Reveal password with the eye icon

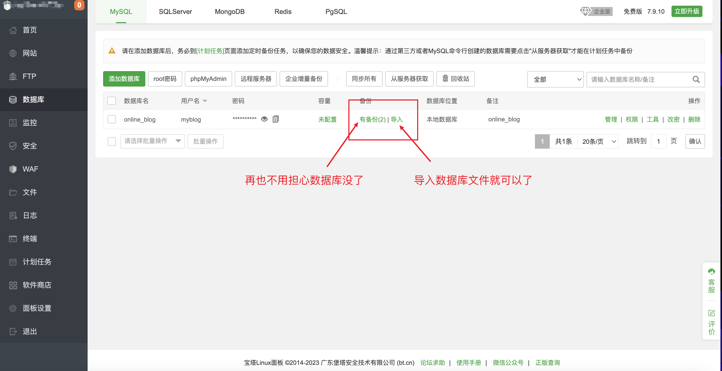264,119
